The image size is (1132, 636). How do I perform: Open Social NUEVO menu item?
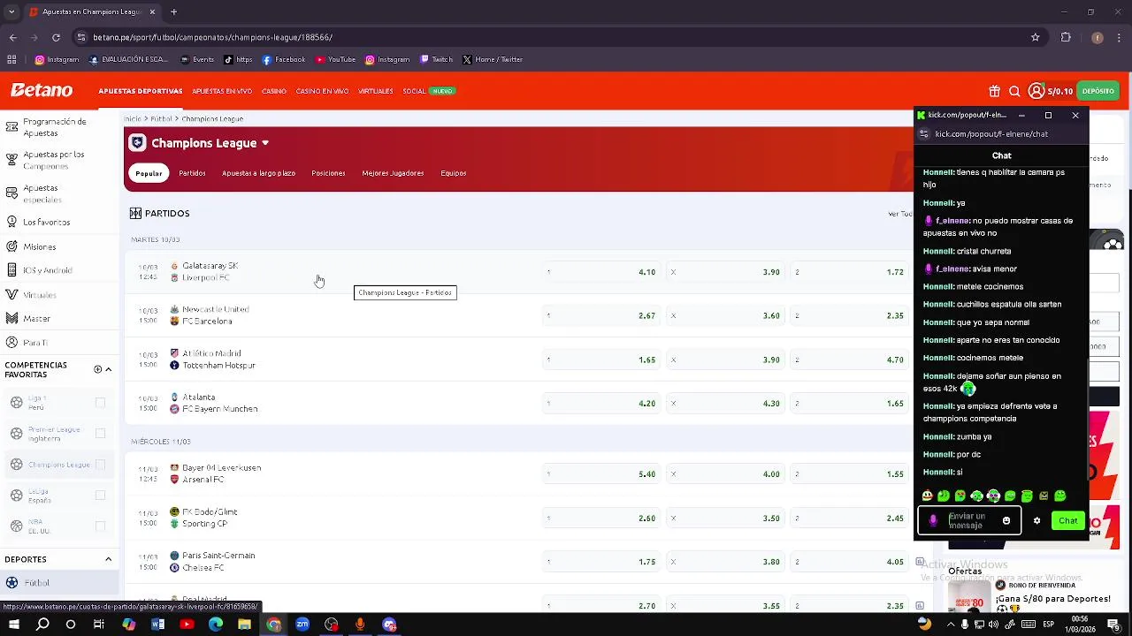[429, 91]
